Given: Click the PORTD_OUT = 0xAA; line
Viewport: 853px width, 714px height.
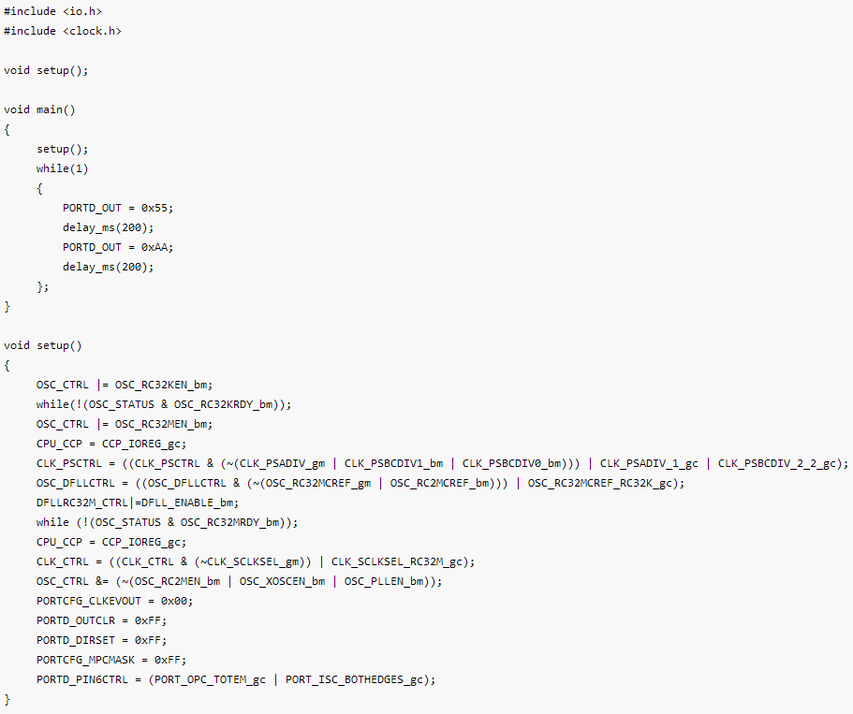Looking at the screenshot, I should click(118, 247).
